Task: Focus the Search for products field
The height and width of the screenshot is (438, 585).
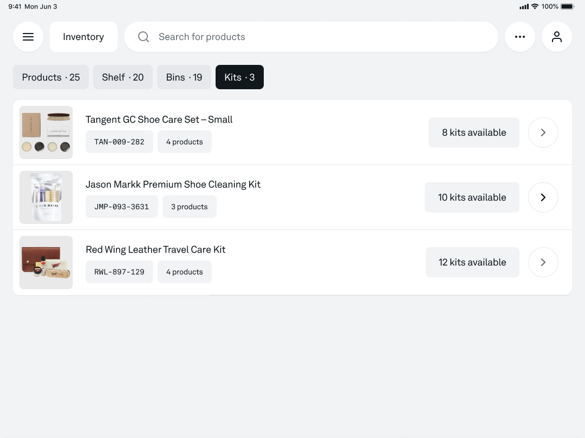Action: (x=311, y=37)
